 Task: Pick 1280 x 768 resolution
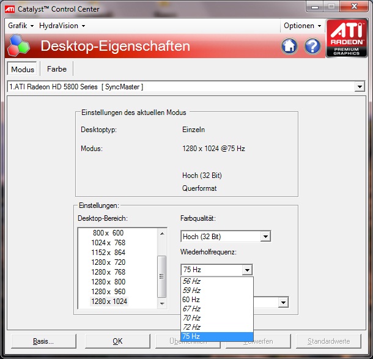(x=108, y=272)
